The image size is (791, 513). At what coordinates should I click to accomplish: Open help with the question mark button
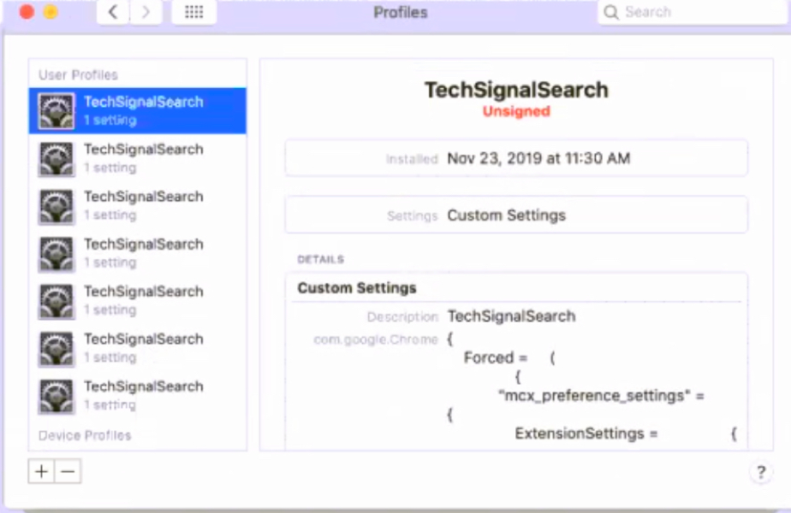[760, 471]
